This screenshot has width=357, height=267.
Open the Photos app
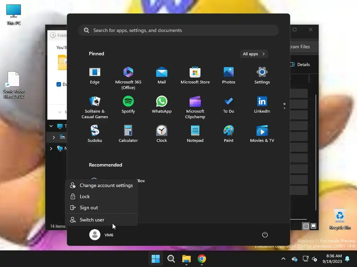click(x=229, y=76)
